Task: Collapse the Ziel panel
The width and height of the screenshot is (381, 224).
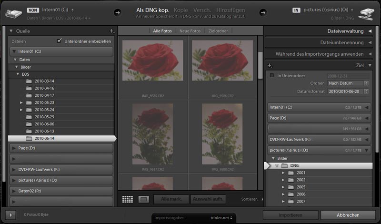Action: pos(370,65)
